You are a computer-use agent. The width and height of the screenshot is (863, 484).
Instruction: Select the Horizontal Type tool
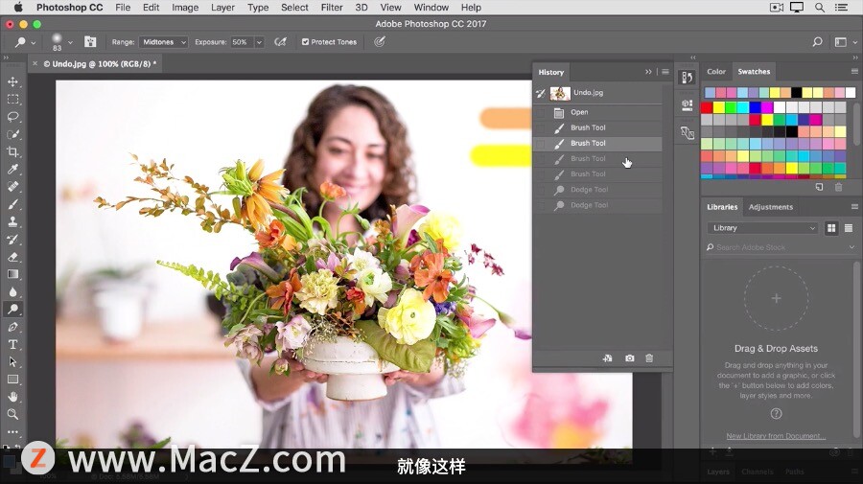(x=12, y=344)
